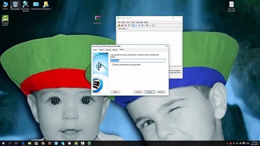Open File Explorer from the taskbar
Screen dimensions: 260x146
coord(30,143)
